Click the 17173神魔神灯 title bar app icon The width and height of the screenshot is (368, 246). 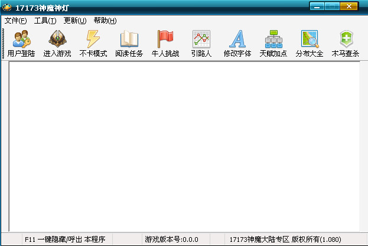pos(8,7)
